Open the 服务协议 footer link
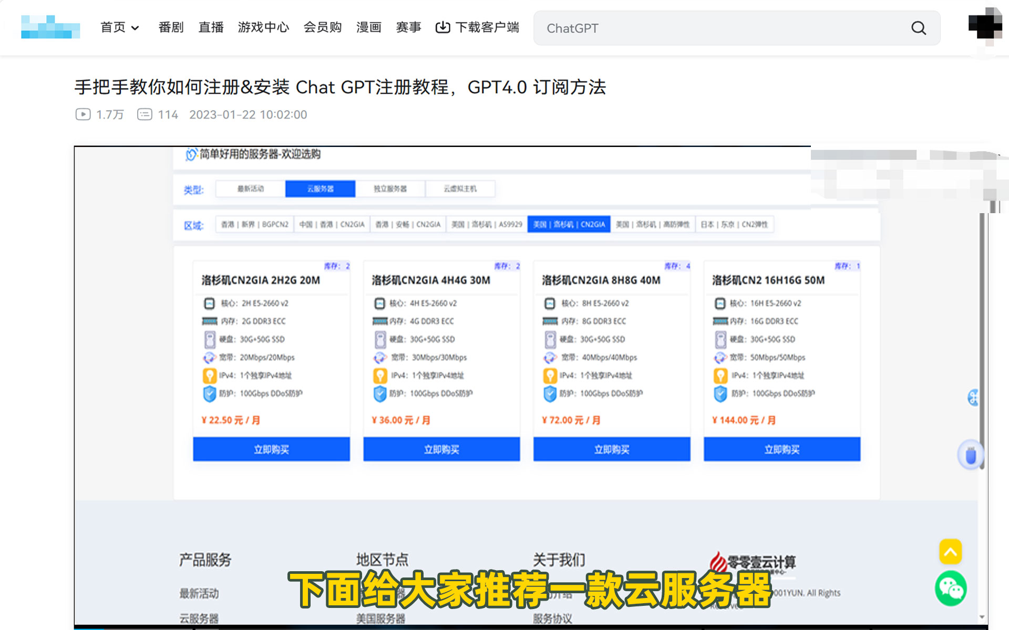Viewport: 1009px width, 630px height. click(x=552, y=619)
